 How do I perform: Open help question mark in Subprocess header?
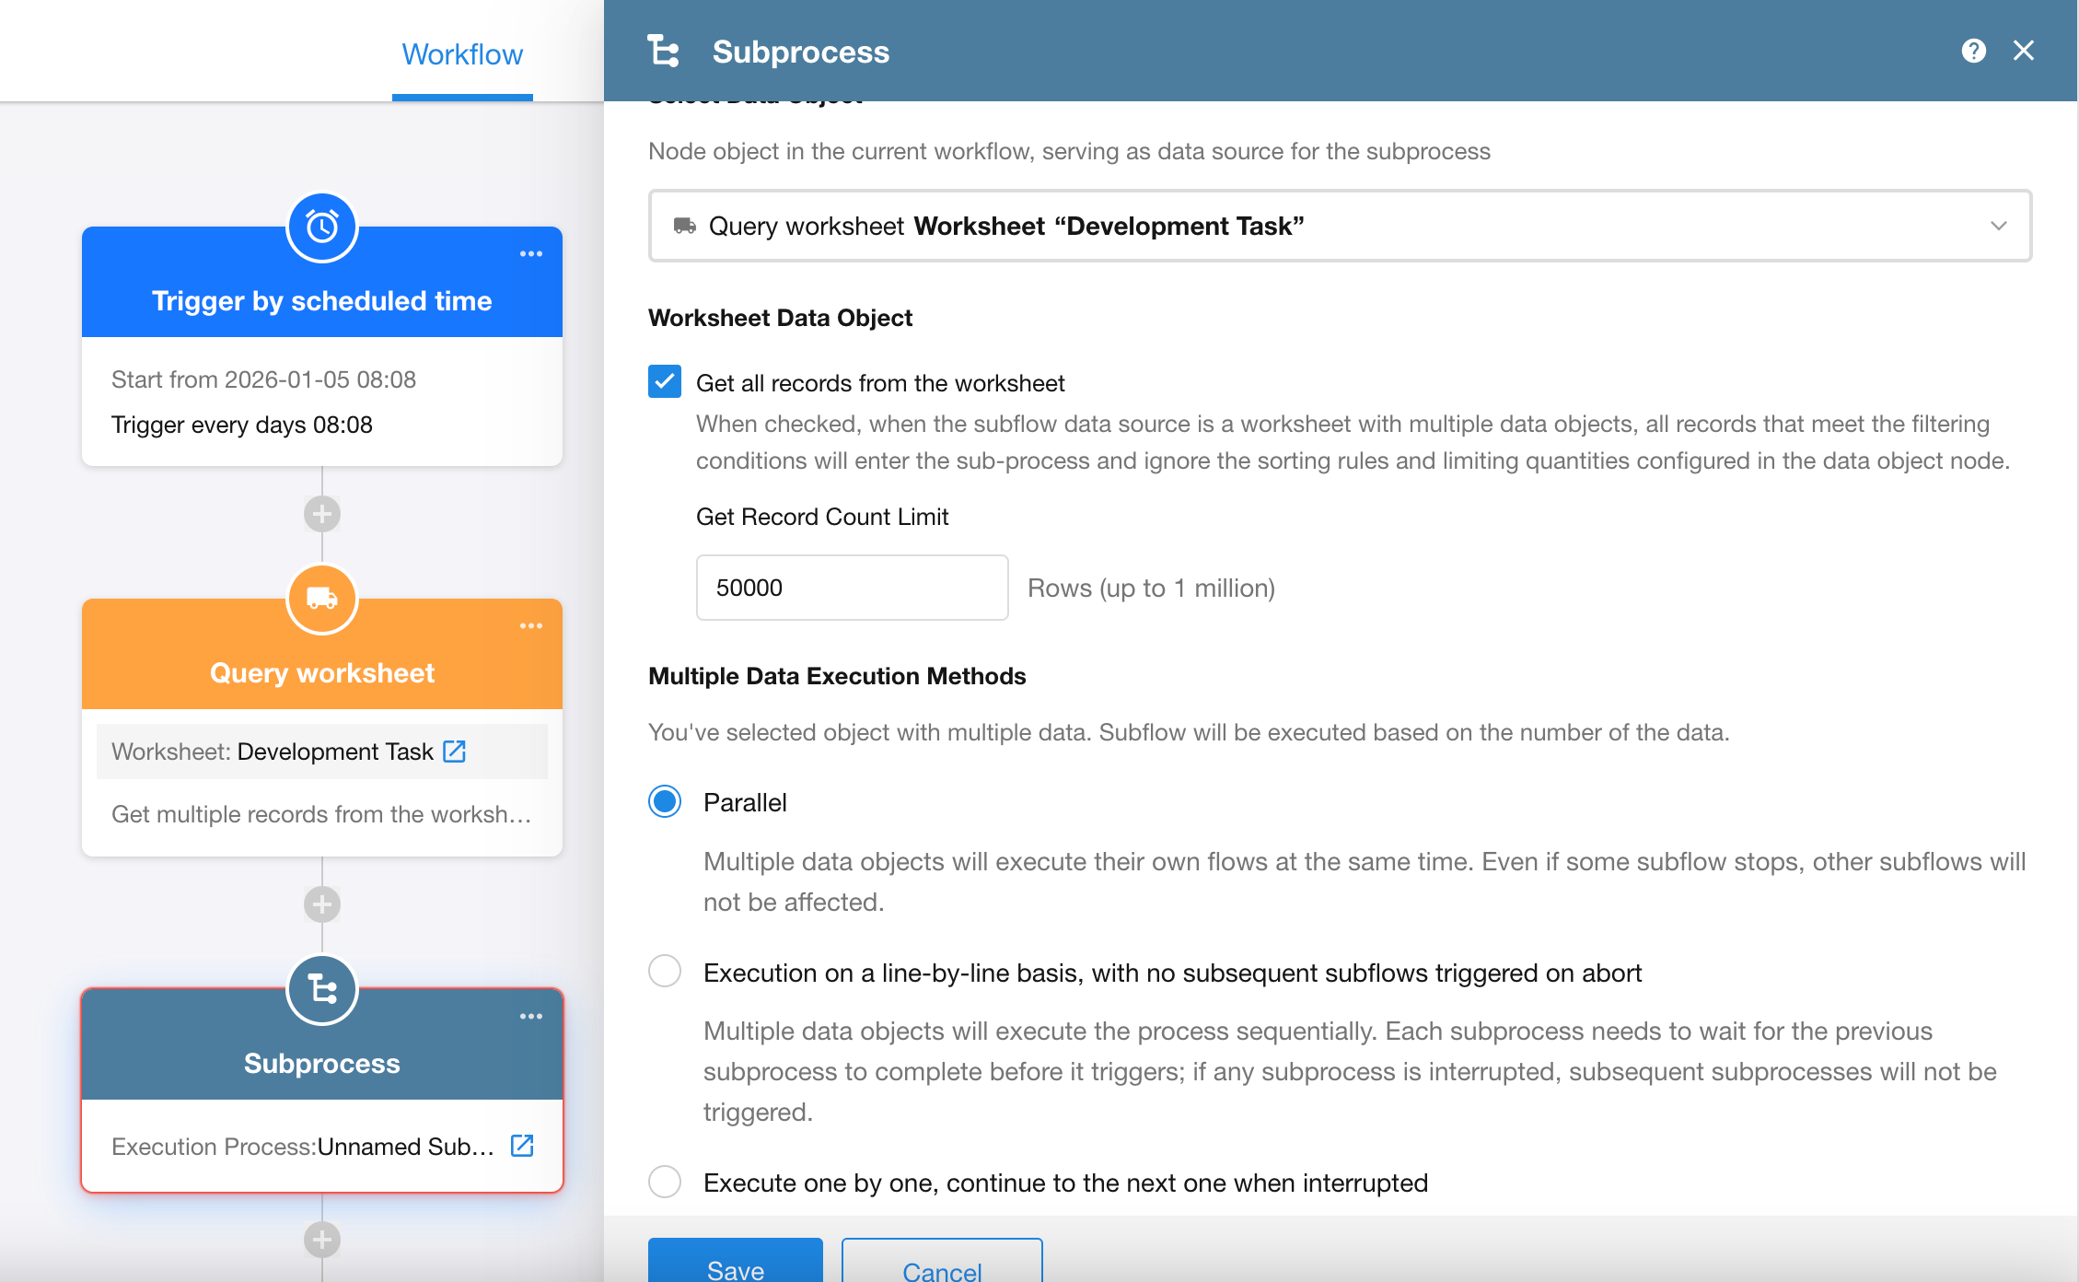1973,51
